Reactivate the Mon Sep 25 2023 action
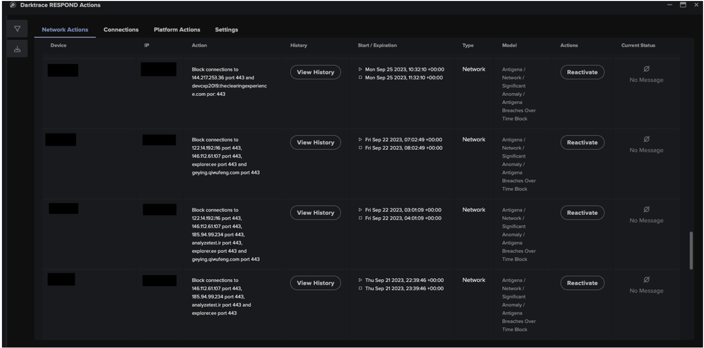Viewport: 704px width, 348px height. tap(582, 72)
